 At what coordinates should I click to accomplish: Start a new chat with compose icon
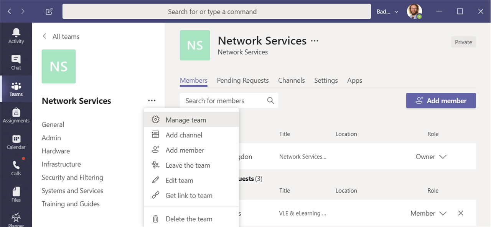[x=49, y=11]
